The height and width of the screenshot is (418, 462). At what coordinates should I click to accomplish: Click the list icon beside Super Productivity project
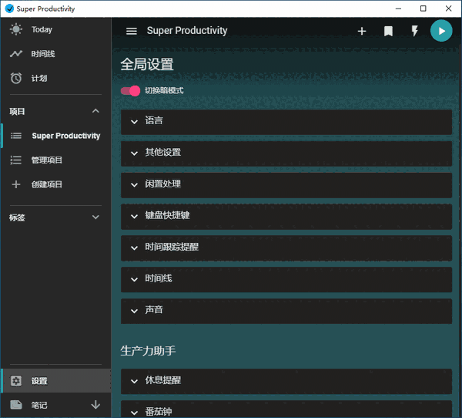click(x=16, y=136)
